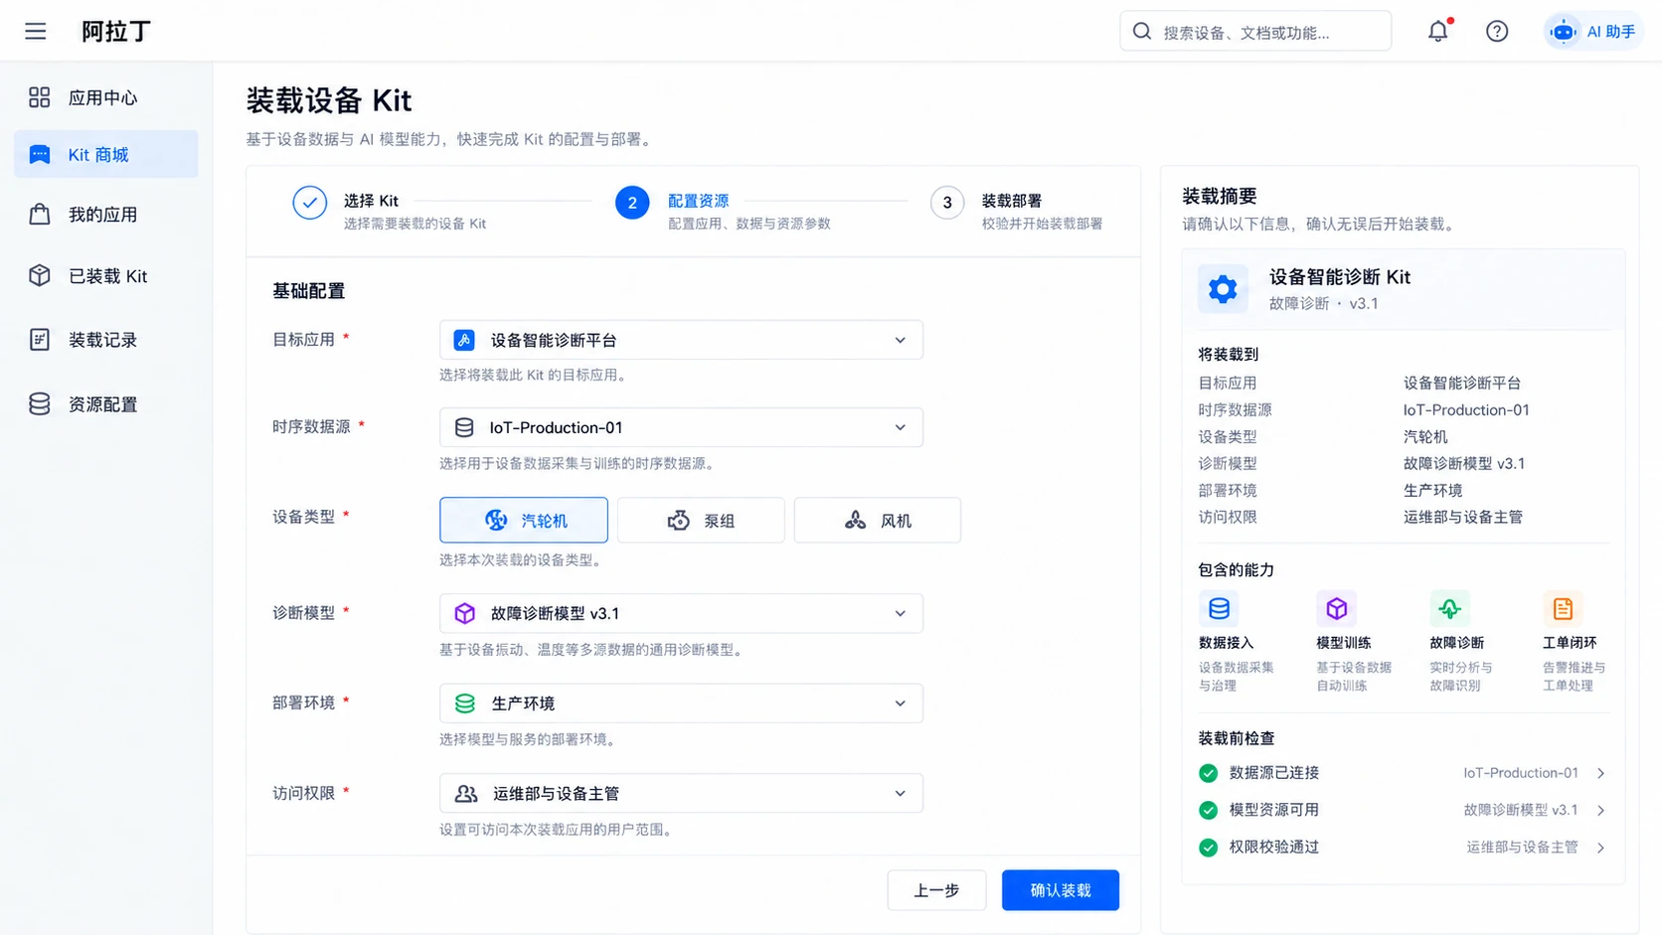The image size is (1662, 935).
Task: Open 我的应用 sidebar item
Action: (x=106, y=215)
